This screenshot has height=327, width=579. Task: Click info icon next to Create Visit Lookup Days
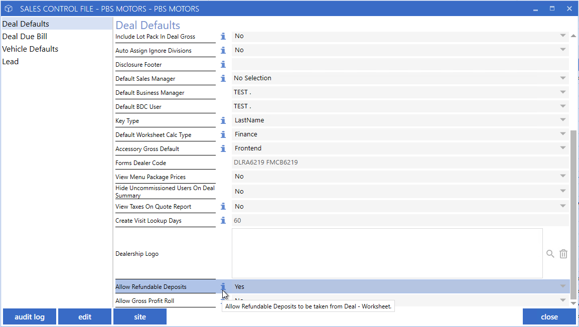(x=223, y=220)
